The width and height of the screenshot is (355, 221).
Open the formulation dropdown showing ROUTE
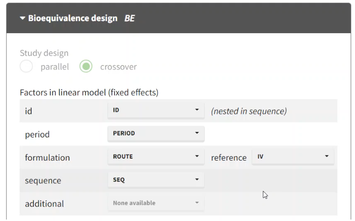[155, 157]
